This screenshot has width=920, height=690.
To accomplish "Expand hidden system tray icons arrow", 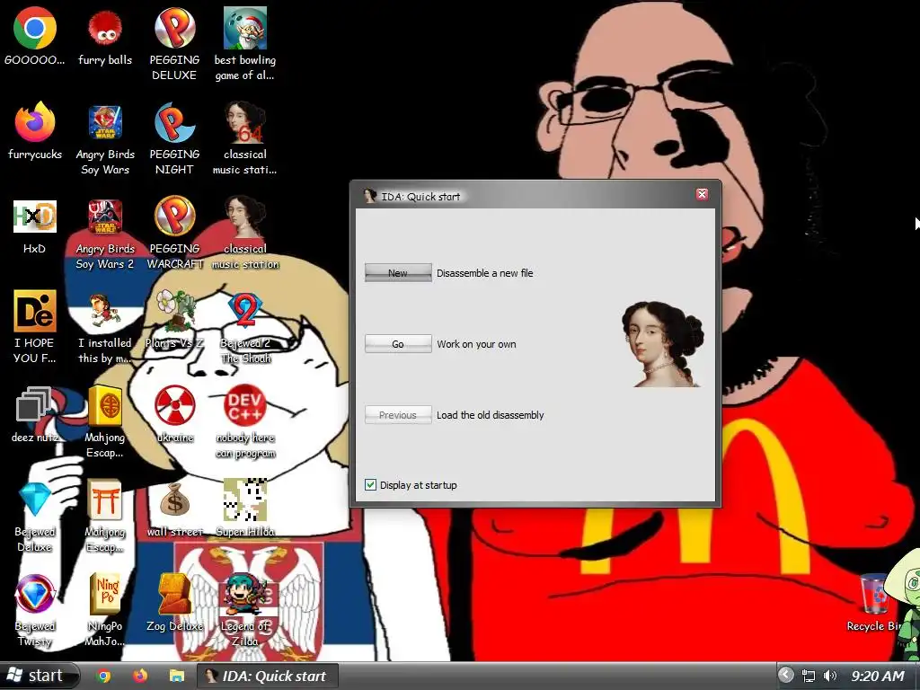I will click(786, 676).
